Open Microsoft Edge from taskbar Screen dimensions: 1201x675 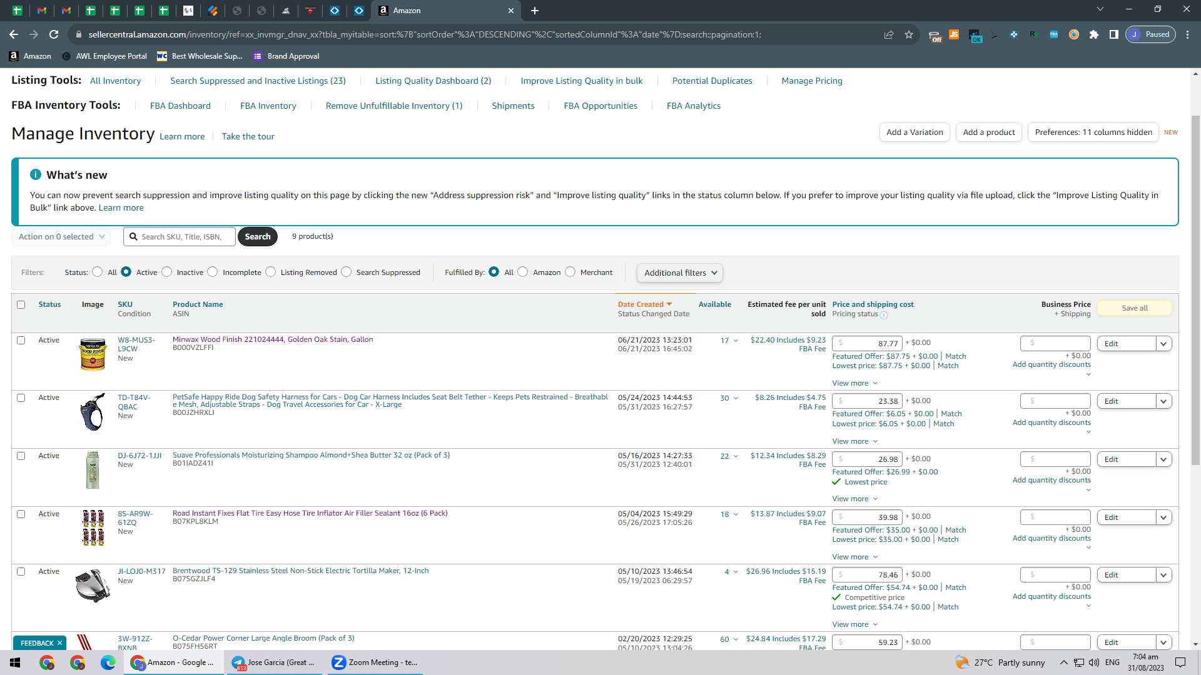[x=108, y=662]
